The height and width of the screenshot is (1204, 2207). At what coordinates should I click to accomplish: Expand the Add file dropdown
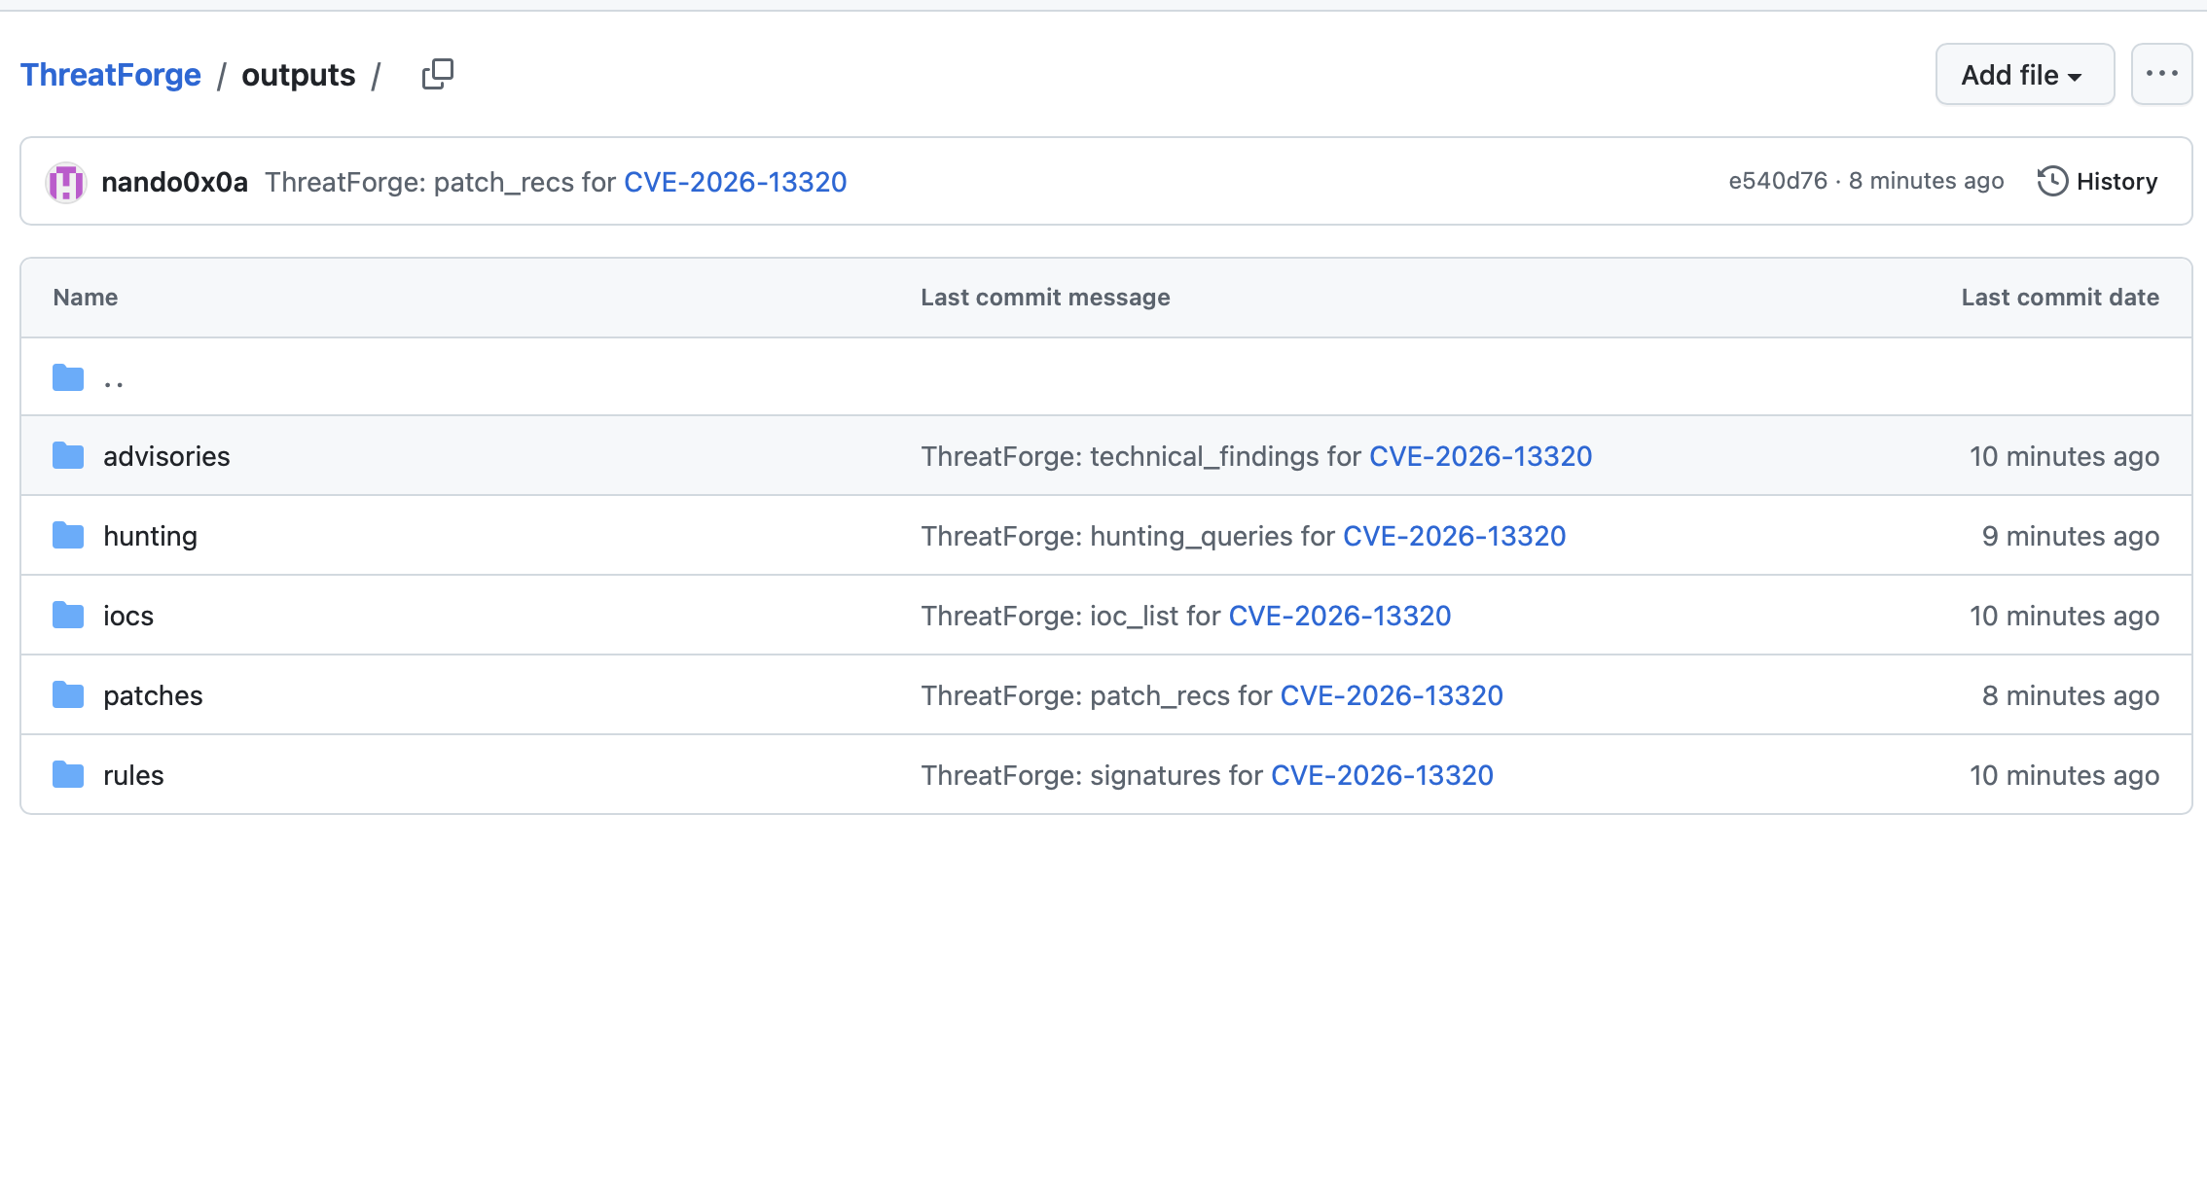click(x=2024, y=74)
